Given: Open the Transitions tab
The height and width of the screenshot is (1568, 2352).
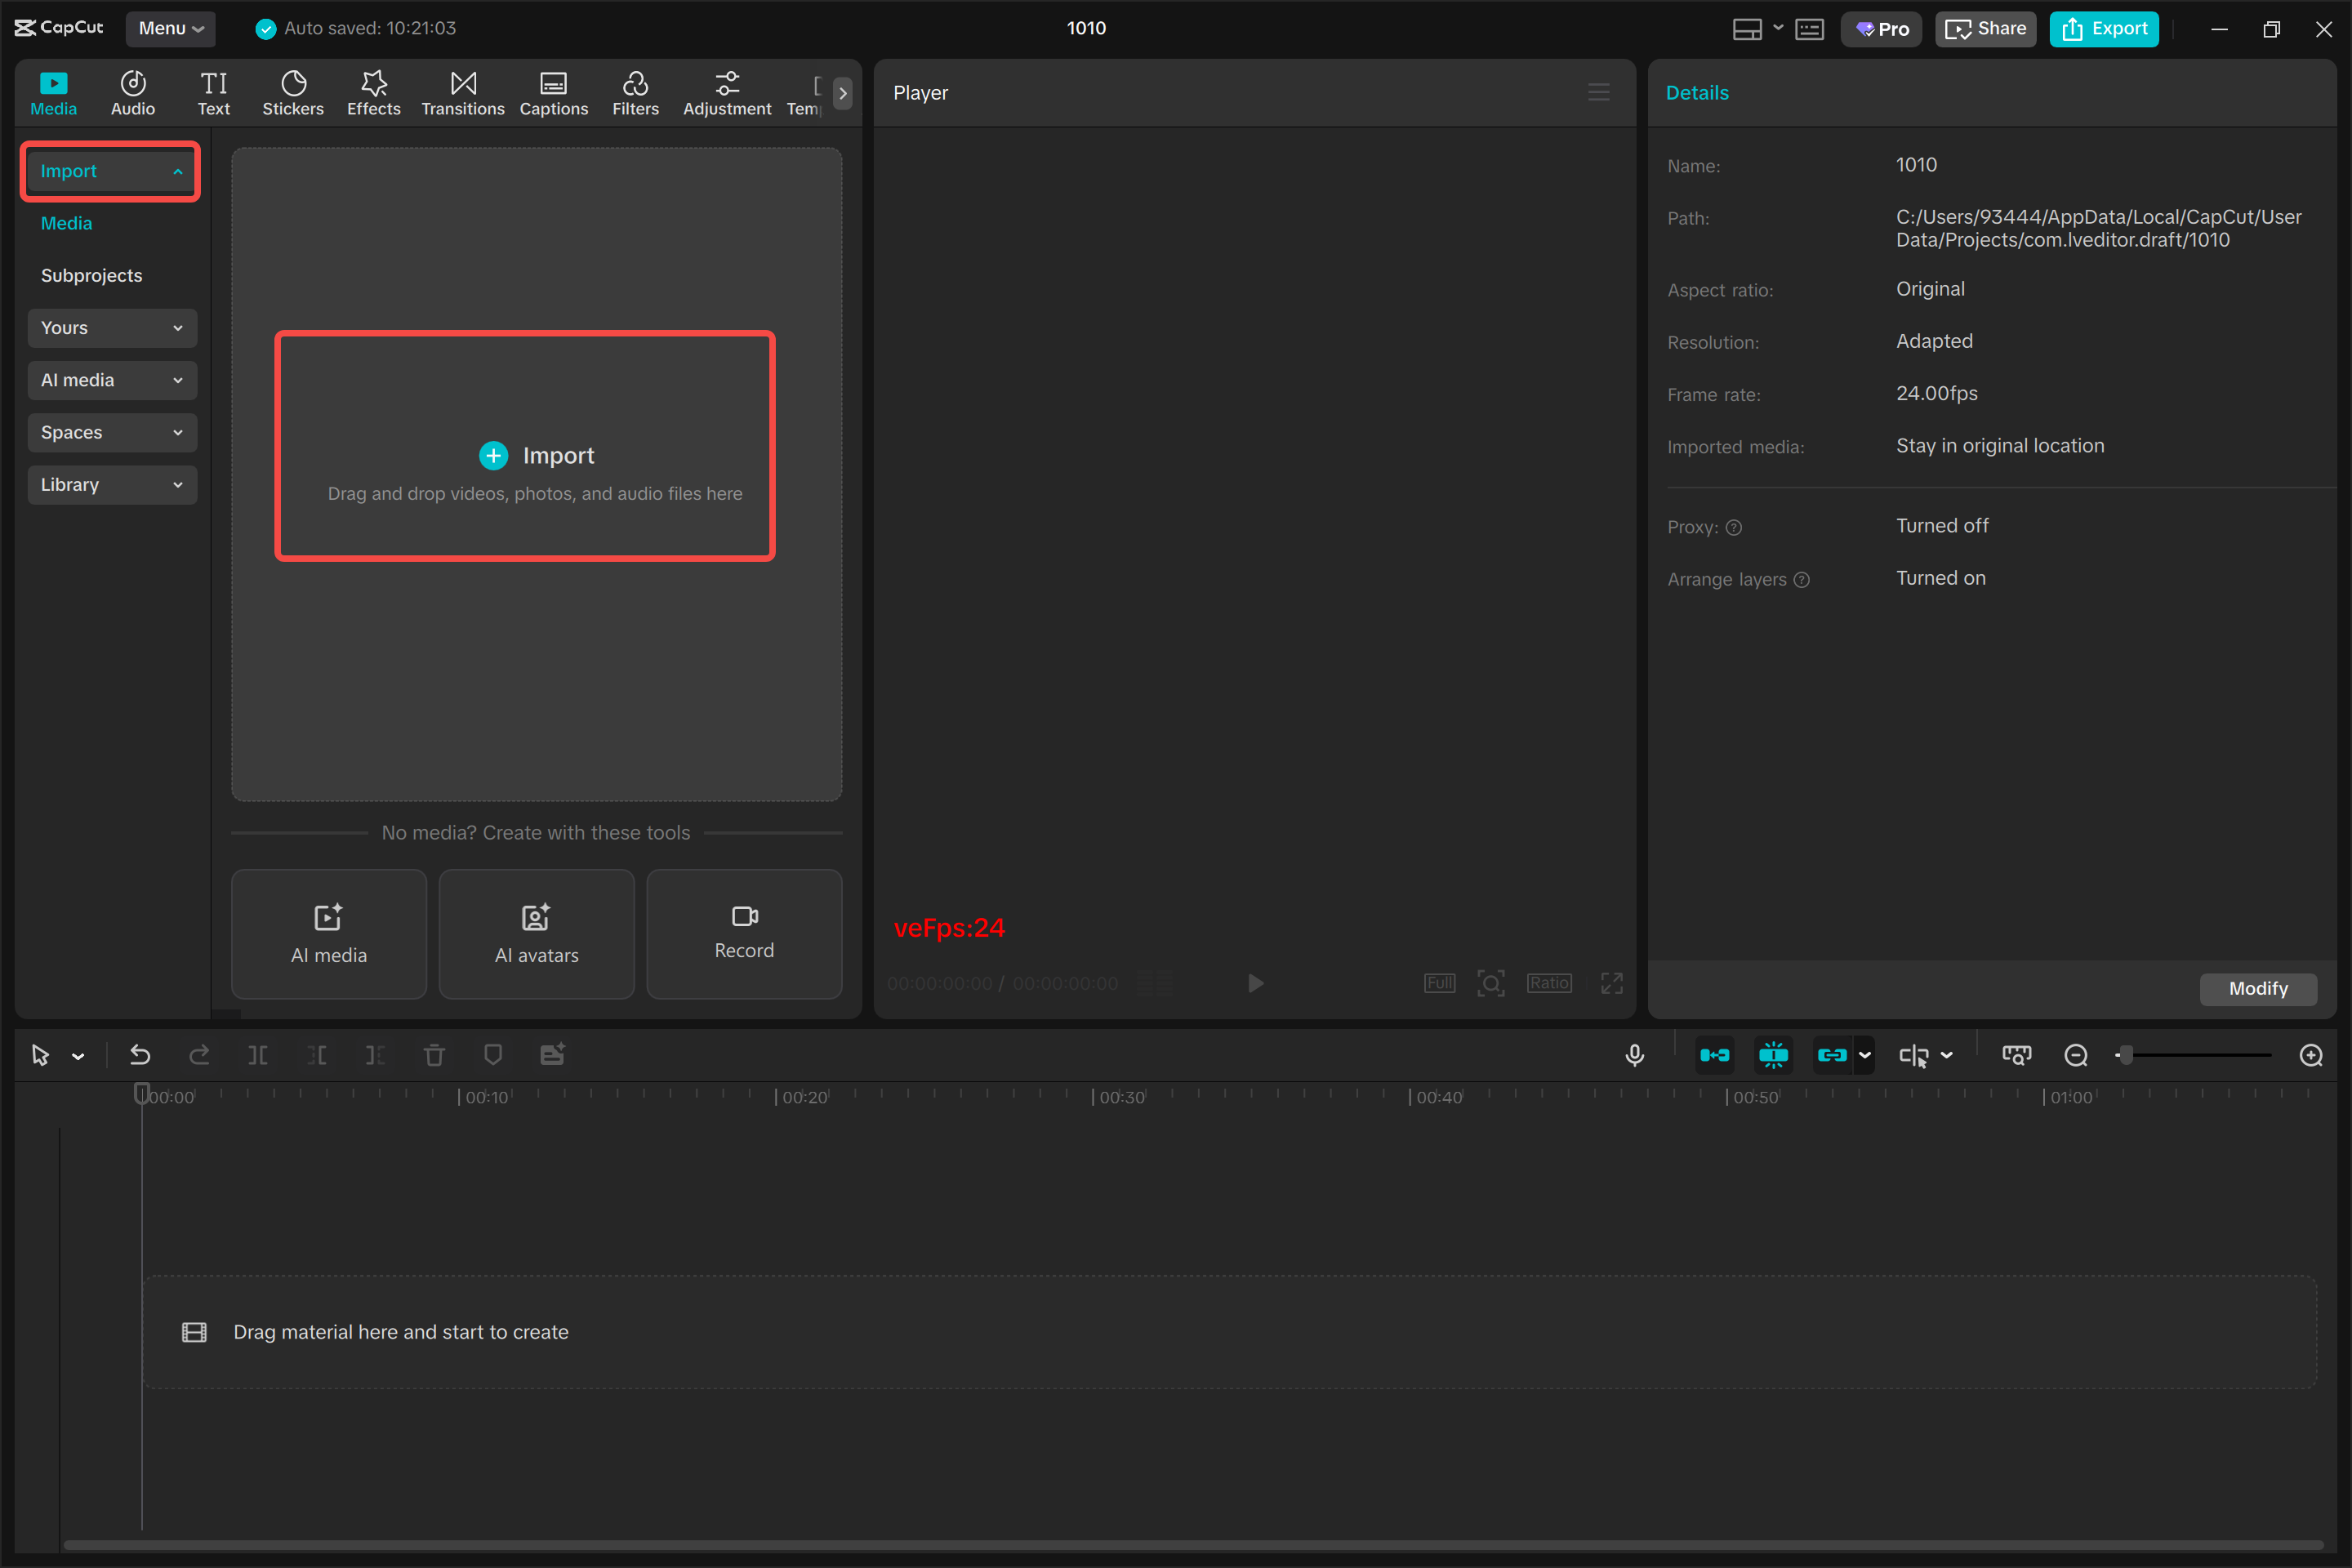Looking at the screenshot, I should 463,93.
